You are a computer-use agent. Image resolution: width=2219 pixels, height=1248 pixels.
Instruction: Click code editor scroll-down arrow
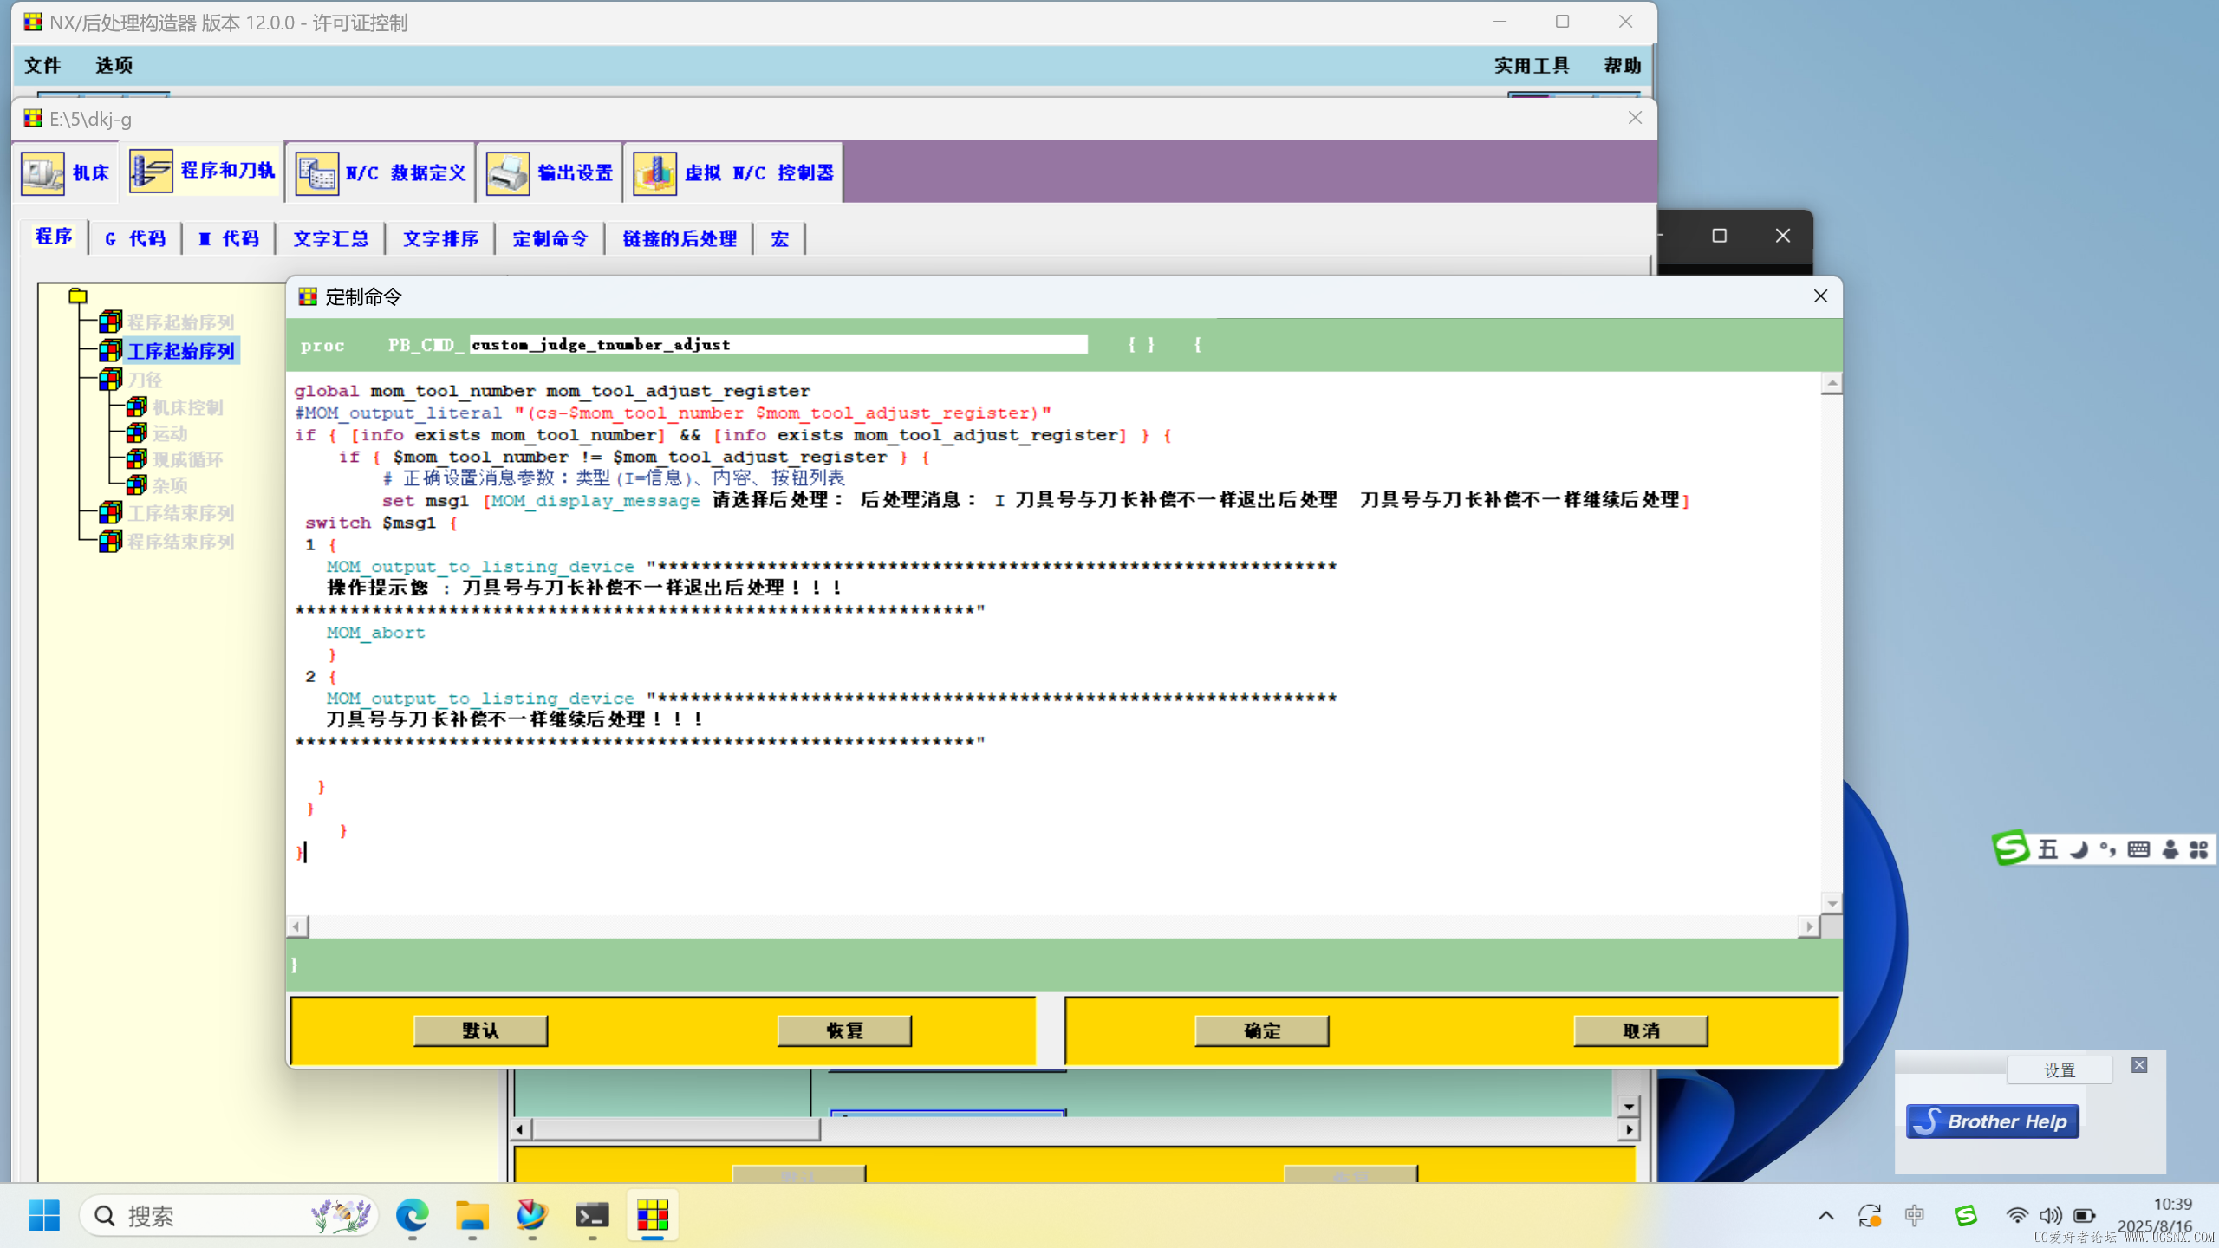pos(1832,903)
